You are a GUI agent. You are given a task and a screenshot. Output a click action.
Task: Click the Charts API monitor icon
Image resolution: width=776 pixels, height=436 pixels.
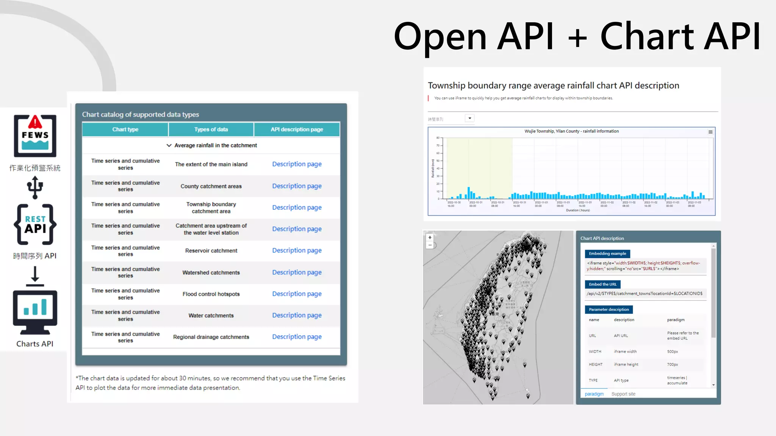pyautogui.click(x=35, y=312)
